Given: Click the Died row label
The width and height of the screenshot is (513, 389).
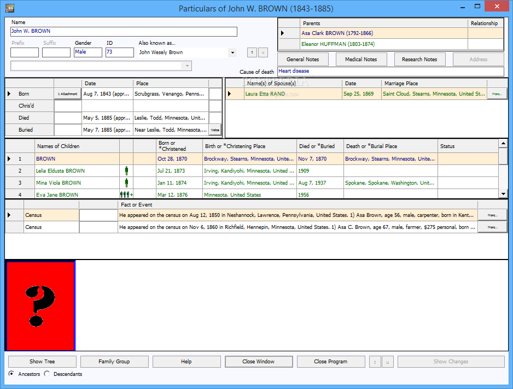Looking at the screenshot, I should (x=30, y=117).
